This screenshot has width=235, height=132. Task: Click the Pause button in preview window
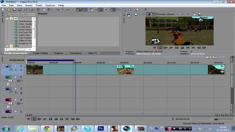click(x=177, y=48)
